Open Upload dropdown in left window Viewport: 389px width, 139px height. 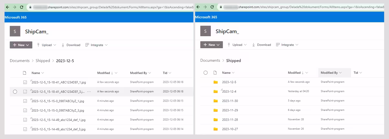46,45
